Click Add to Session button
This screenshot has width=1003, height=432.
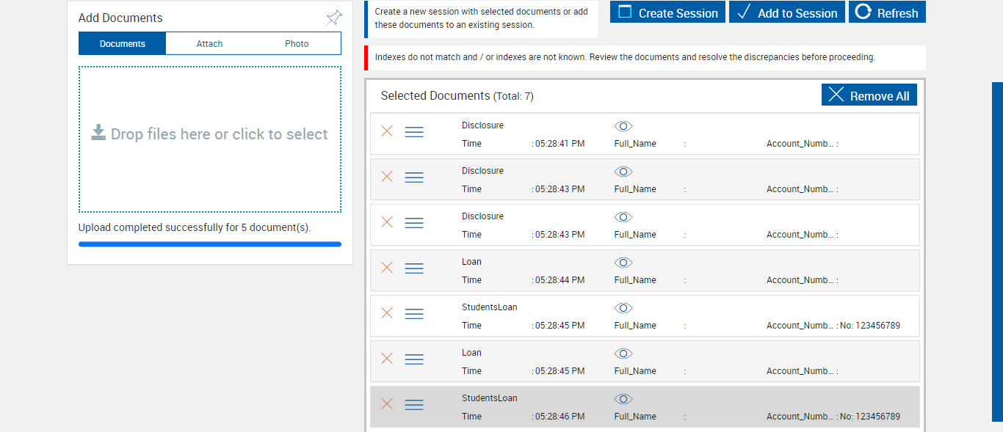pyautogui.click(x=787, y=12)
